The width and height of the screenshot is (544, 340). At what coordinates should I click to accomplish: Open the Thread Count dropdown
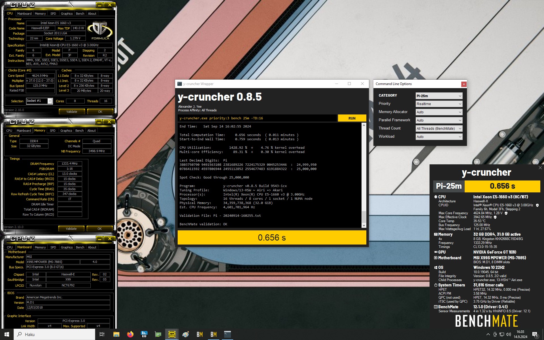439,129
